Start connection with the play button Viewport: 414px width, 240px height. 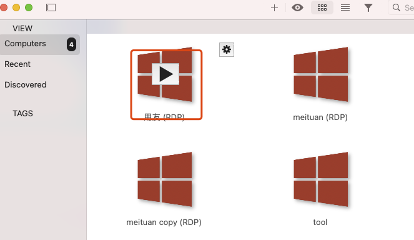pyautogui.click(x=165, y=74)
